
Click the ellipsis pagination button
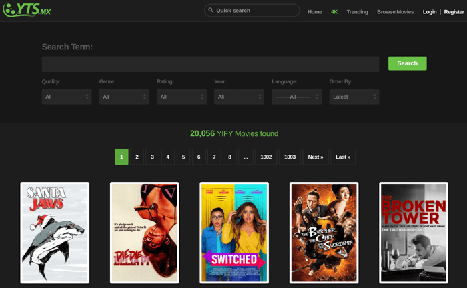246,157
